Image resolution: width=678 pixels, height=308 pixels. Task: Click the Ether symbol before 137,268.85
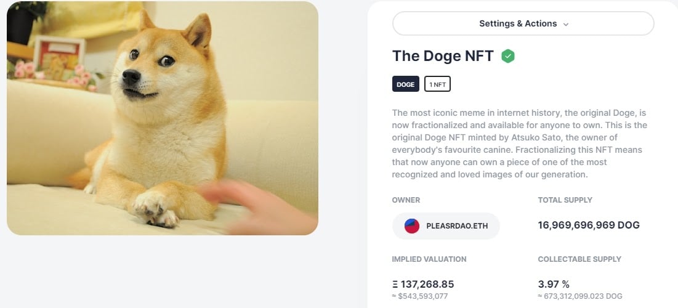(395, 284)
